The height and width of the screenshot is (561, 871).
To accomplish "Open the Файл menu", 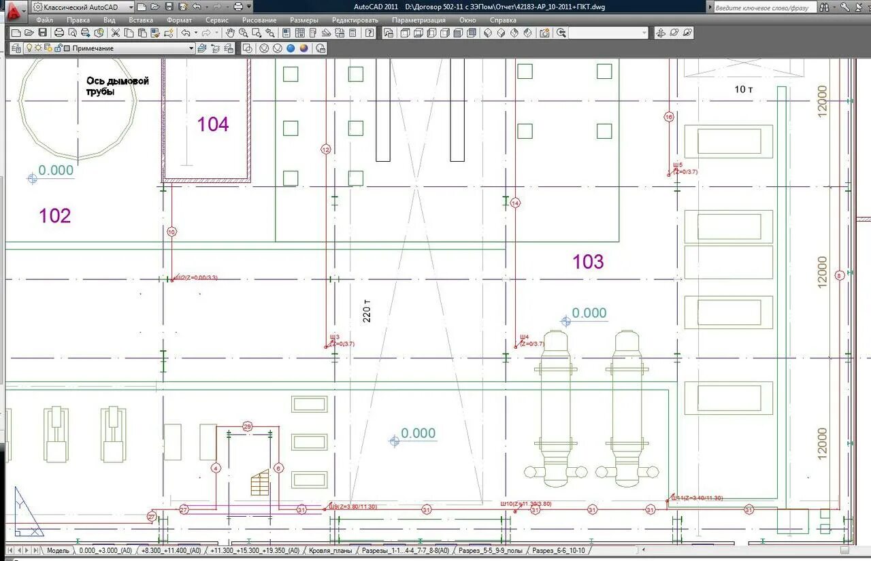I will [45, 20].
